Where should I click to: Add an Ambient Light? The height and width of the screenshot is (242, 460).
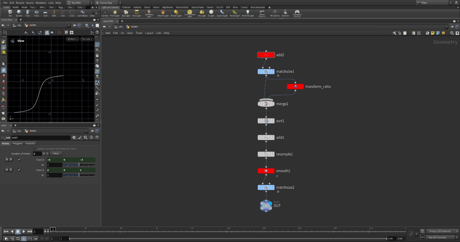(248, 13)
